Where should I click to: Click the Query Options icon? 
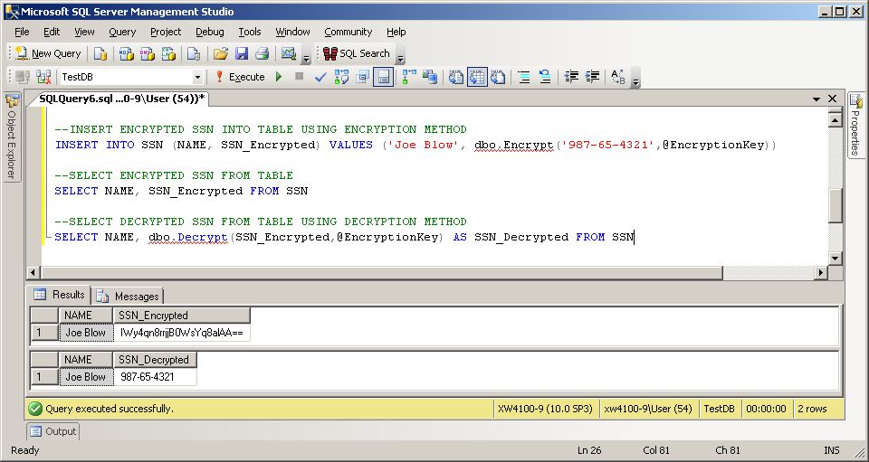tap(362, 77)
